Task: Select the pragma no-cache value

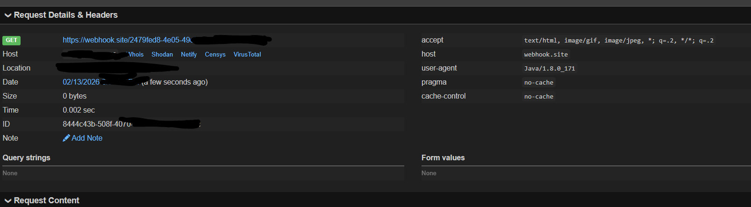Action: pos(539,83)
